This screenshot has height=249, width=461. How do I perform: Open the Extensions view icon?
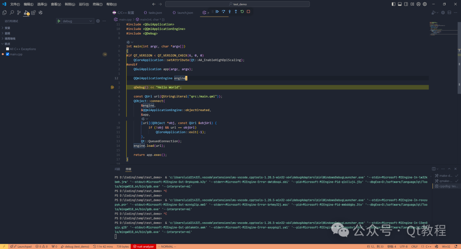[x=33, y=13]
